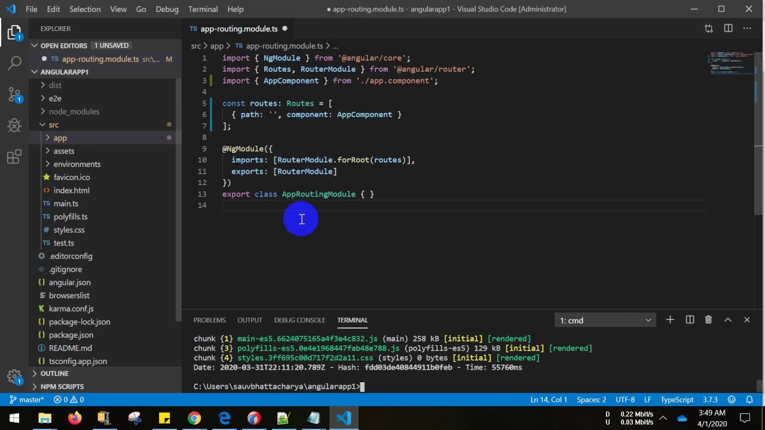Click LF end-of-line setting

[x=647, y=400]
